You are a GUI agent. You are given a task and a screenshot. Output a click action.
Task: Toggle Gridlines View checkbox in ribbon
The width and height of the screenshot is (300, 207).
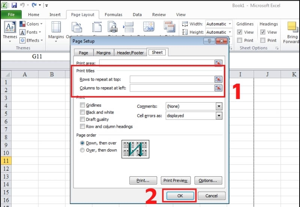pyautogui.click(x=240, y=32)
